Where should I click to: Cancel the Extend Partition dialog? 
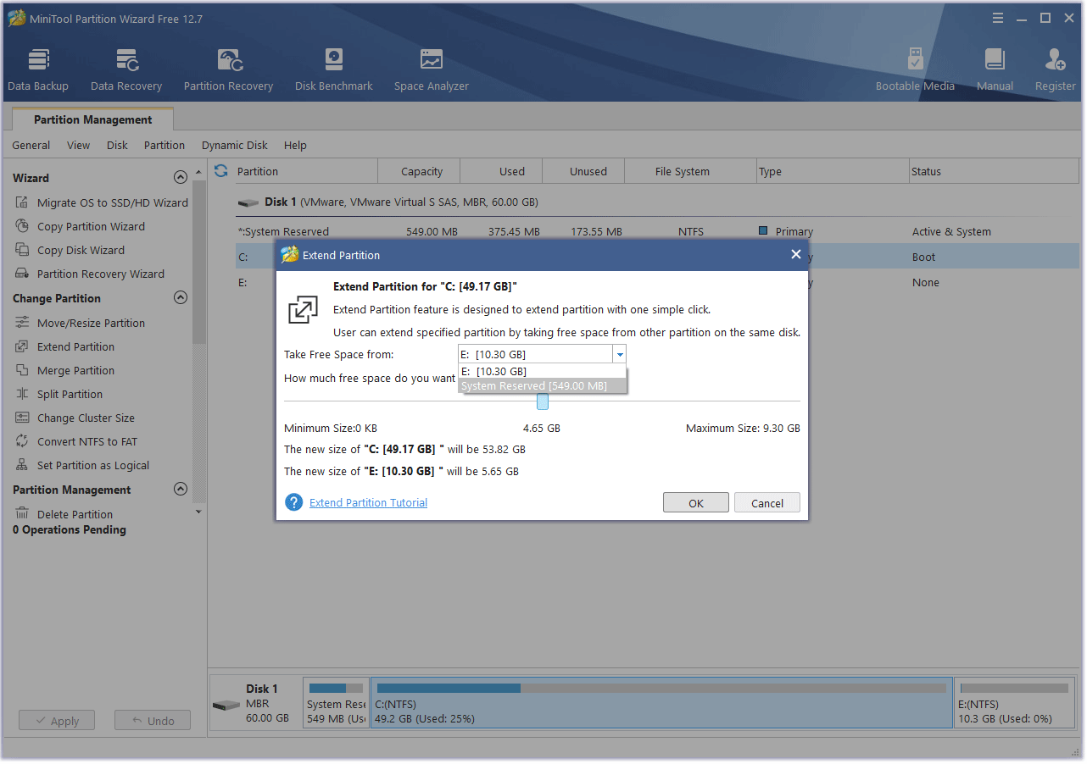[767, 502]
